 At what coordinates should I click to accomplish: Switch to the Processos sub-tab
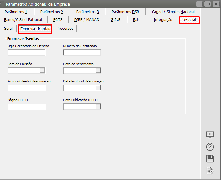pos(65,29)
